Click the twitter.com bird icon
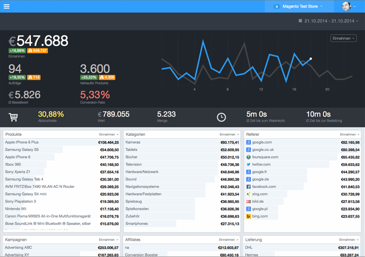365x257 pixels. [248, 164]
